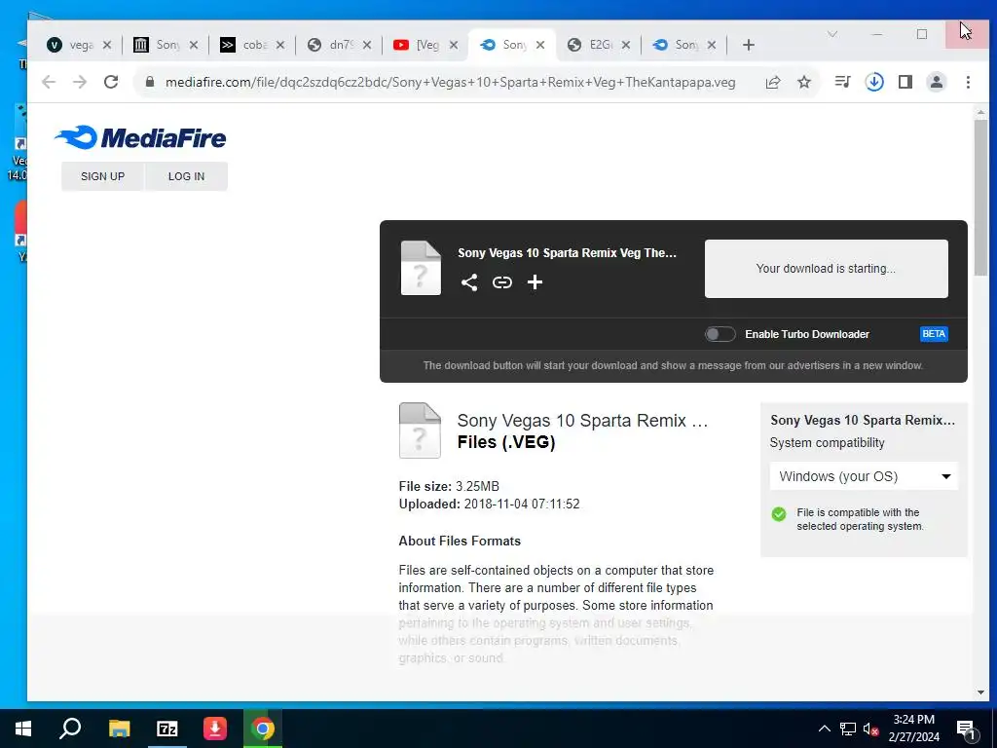Viewport: 997px width, 748px height.
Task: Click the BETA badge
Action: 934,334
